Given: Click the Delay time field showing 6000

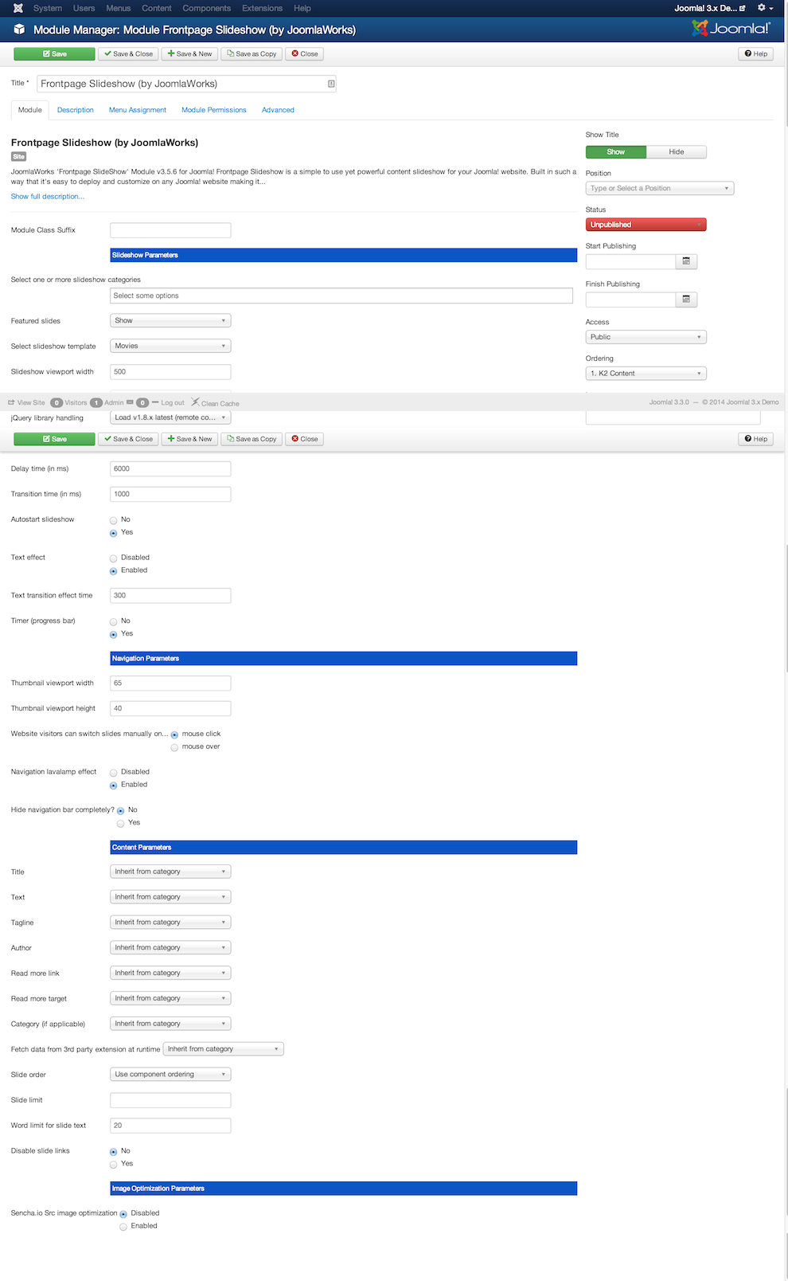Looking at the screenshot, I should (170, 469).
